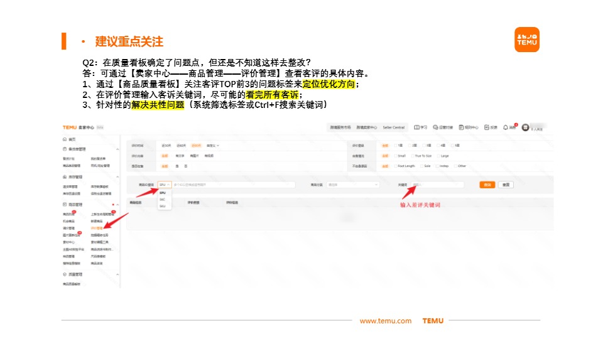Collapse the 商品管理 section chevron
Image resolution: width=603 pixels, height=339 pixels.
(117, 205)
